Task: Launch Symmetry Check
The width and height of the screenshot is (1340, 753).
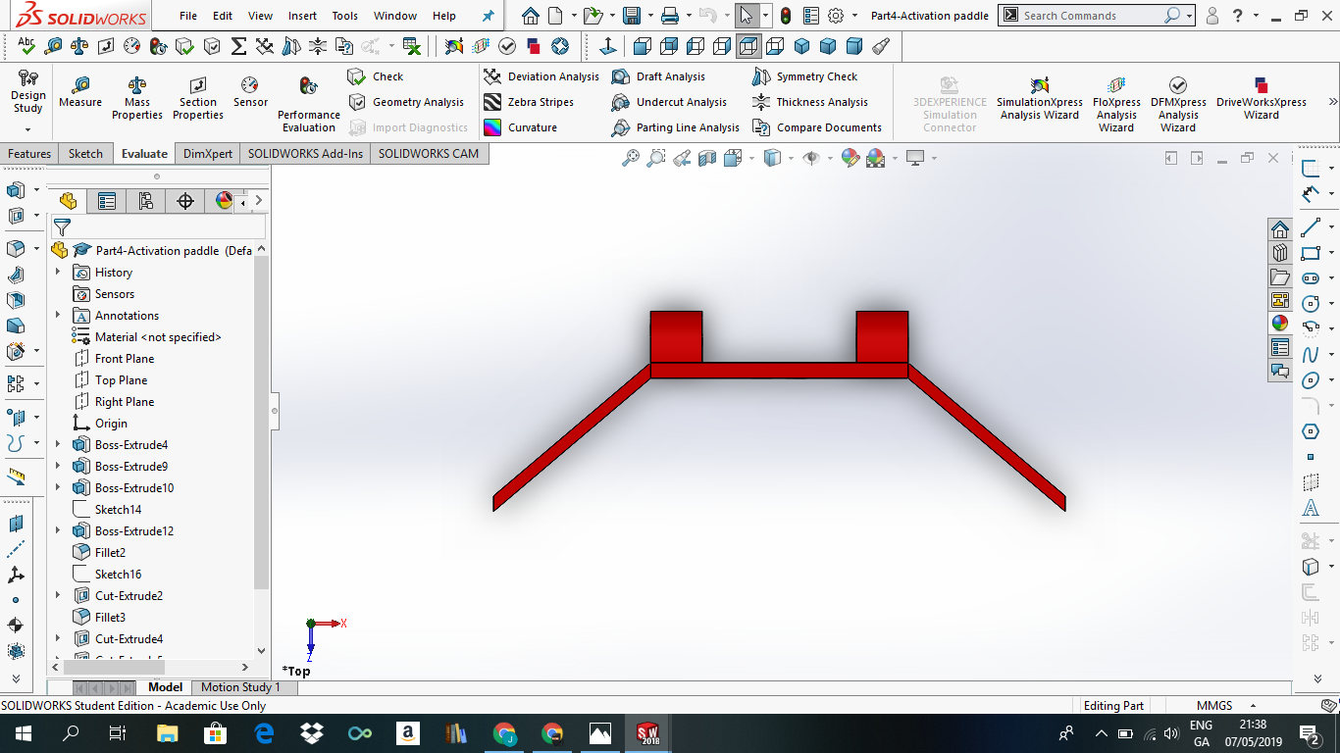Action: pos(804,76)
